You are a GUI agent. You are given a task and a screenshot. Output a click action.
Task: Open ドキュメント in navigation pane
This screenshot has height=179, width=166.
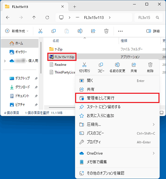pyautogui.click(x=20, y=96)
